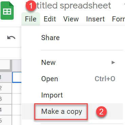Rename the Untitled spreadsheet title
This screenshot has width=125, height=125.
[x=68, y=5]
